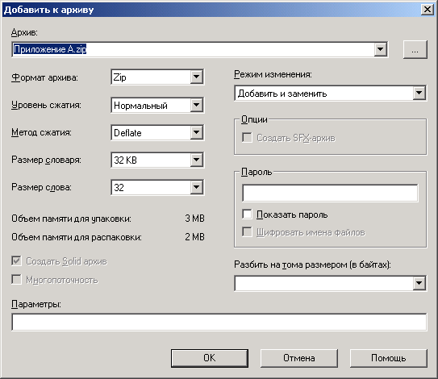Image resolution: width=438 pixels, height=379 pixels.
Task: Click the OK button
Action: click(x=210, y=358)
